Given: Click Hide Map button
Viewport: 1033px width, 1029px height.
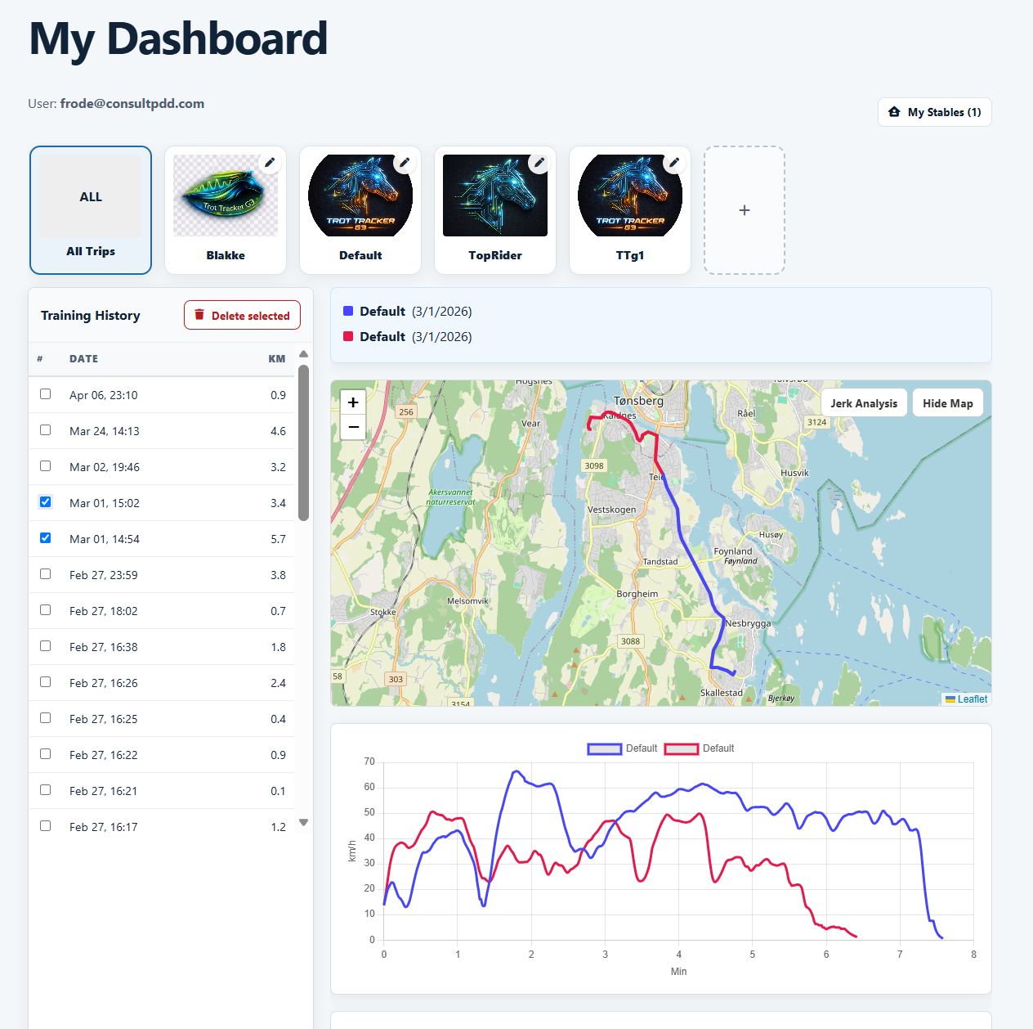Looking at the screenshot, I should (x=948, y=402).
